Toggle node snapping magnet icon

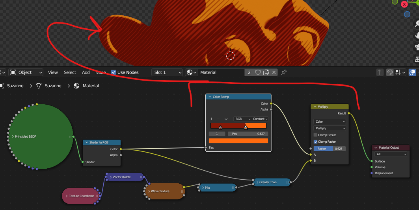click(x=389, y=72)
